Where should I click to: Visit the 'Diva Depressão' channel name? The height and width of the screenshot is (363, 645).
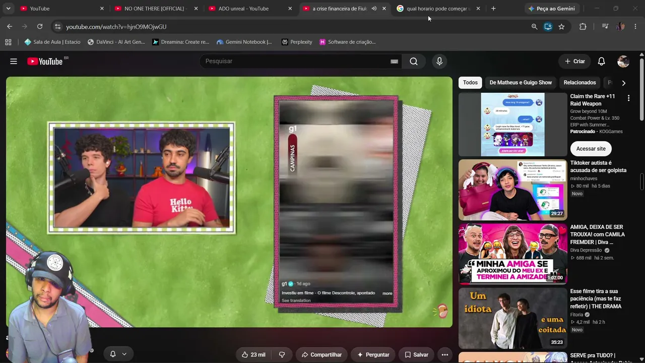[x=586, y=250]
